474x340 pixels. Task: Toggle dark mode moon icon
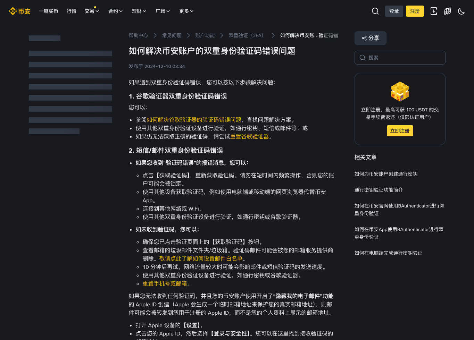click(x=461, y=11)
